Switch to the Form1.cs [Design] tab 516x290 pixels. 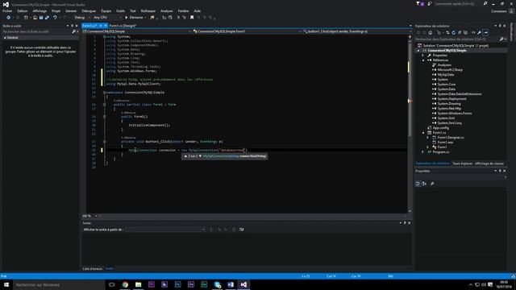(123, 26)
